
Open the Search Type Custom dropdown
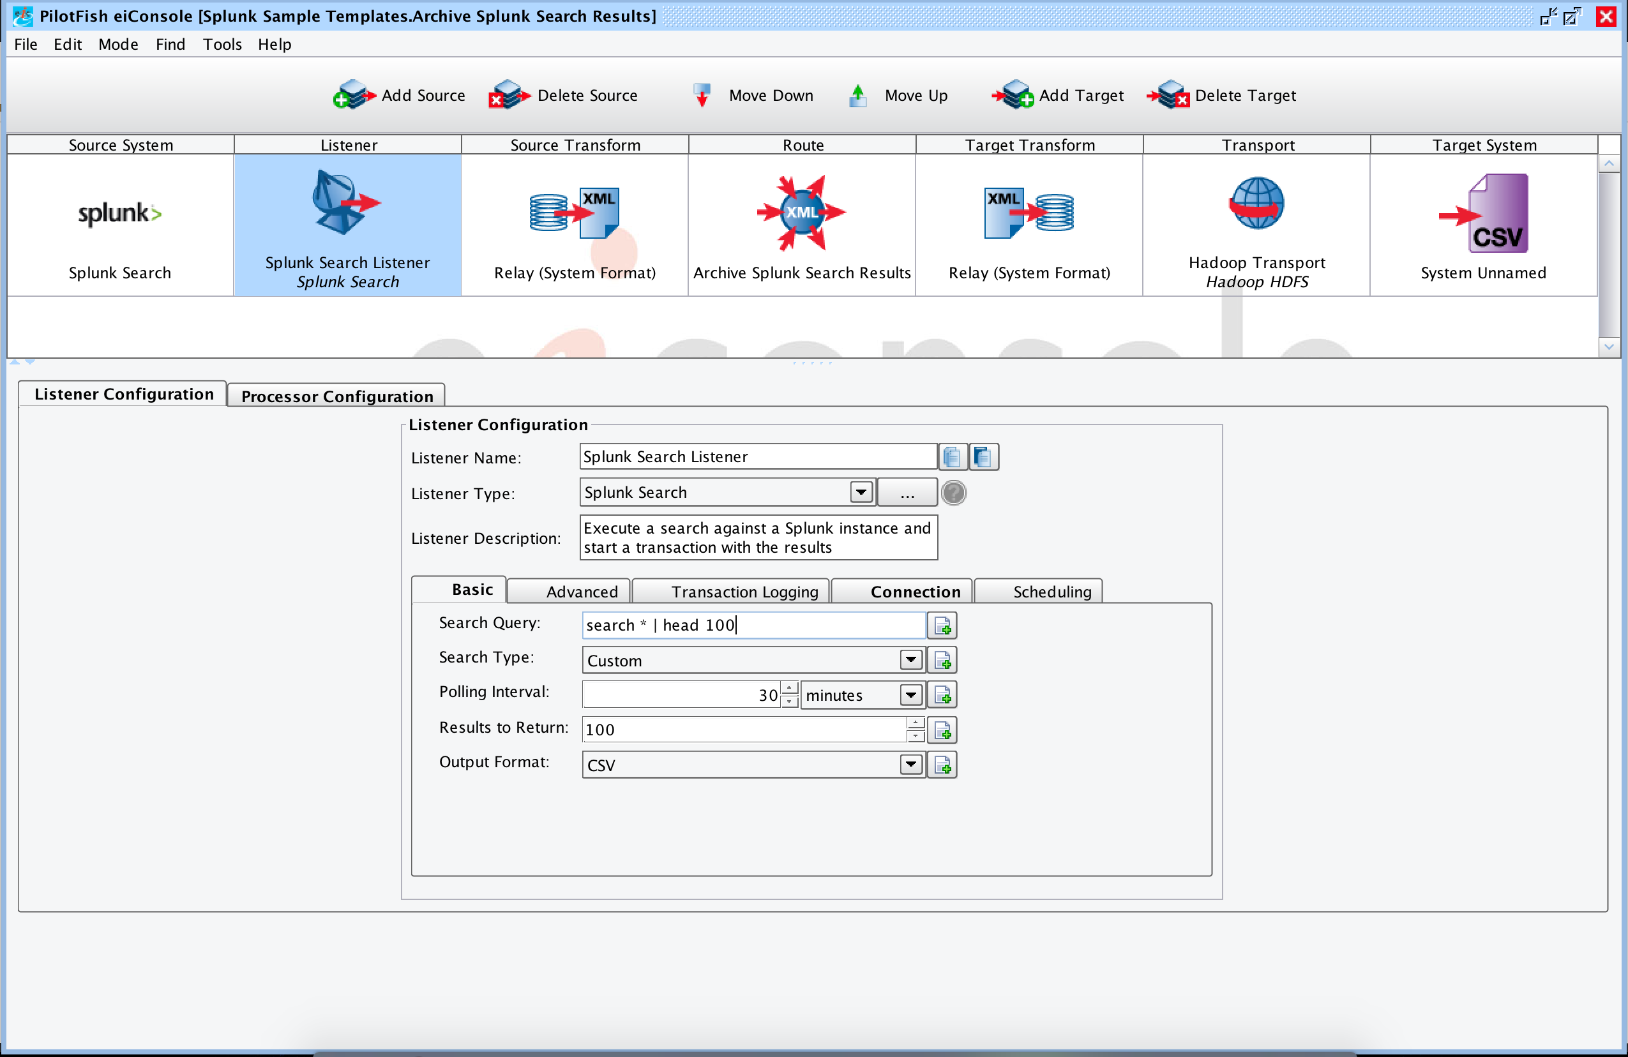pyautogui.click(x=911, y=661)
